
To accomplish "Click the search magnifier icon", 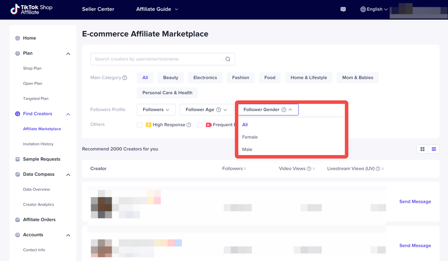I will click(228, 59).
